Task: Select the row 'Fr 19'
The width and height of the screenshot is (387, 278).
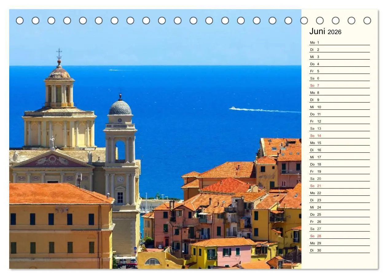Action: pyautogui.click(x=339, y=171)
